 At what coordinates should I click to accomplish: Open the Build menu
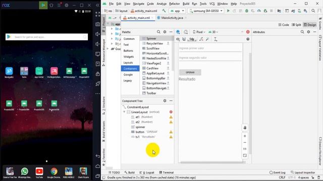click(x=186, y=4)
